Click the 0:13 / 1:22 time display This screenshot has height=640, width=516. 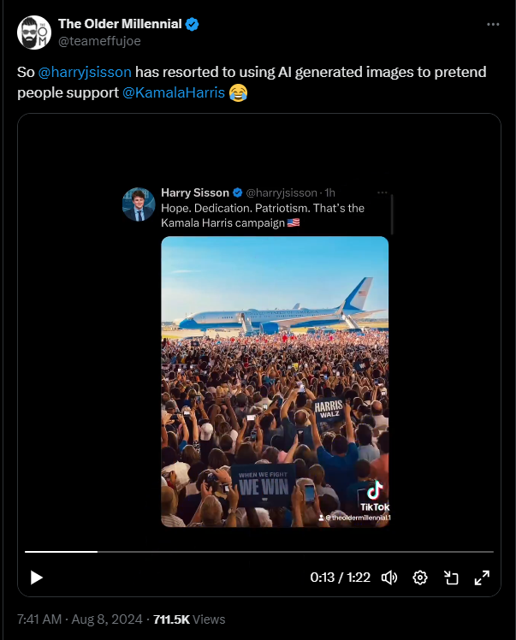coord(340,578)
